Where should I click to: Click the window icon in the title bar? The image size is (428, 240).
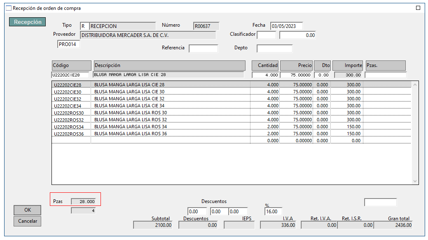point(9,8)
